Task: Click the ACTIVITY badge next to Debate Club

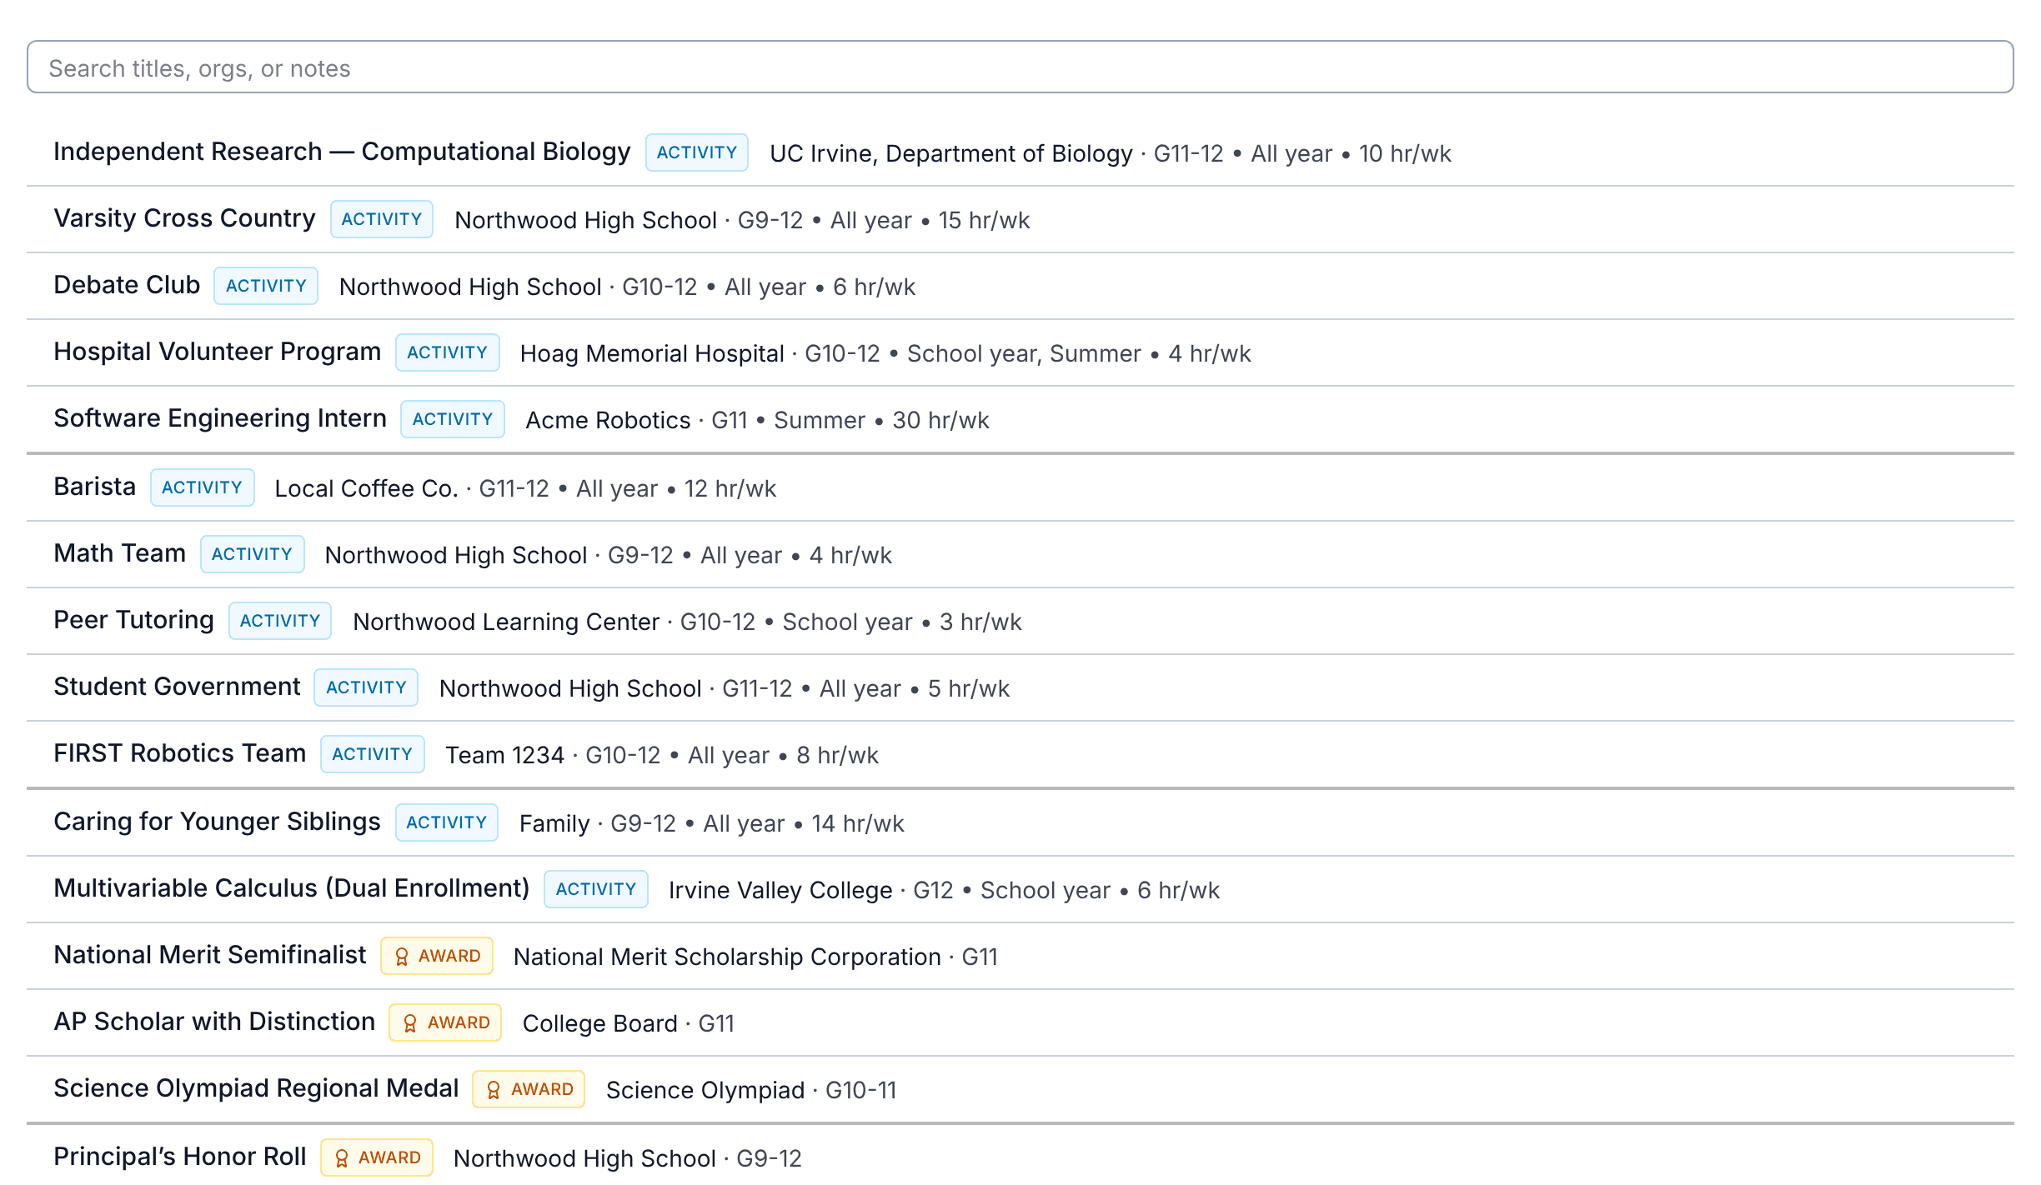Action: tap(266, 286)
